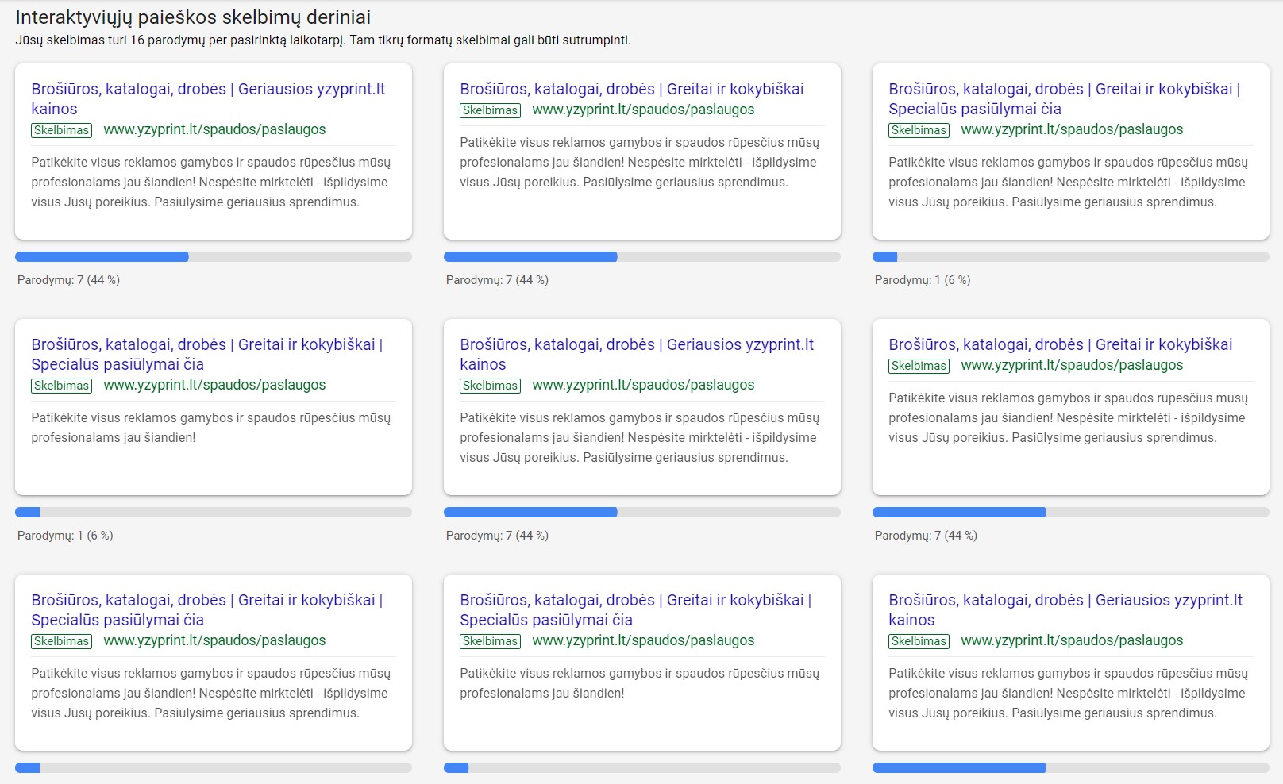Click URL in 6% ad with full description

(x=1072, y=129)
